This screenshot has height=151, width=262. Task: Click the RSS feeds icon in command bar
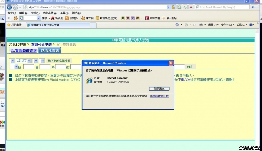tap(186, 25)
